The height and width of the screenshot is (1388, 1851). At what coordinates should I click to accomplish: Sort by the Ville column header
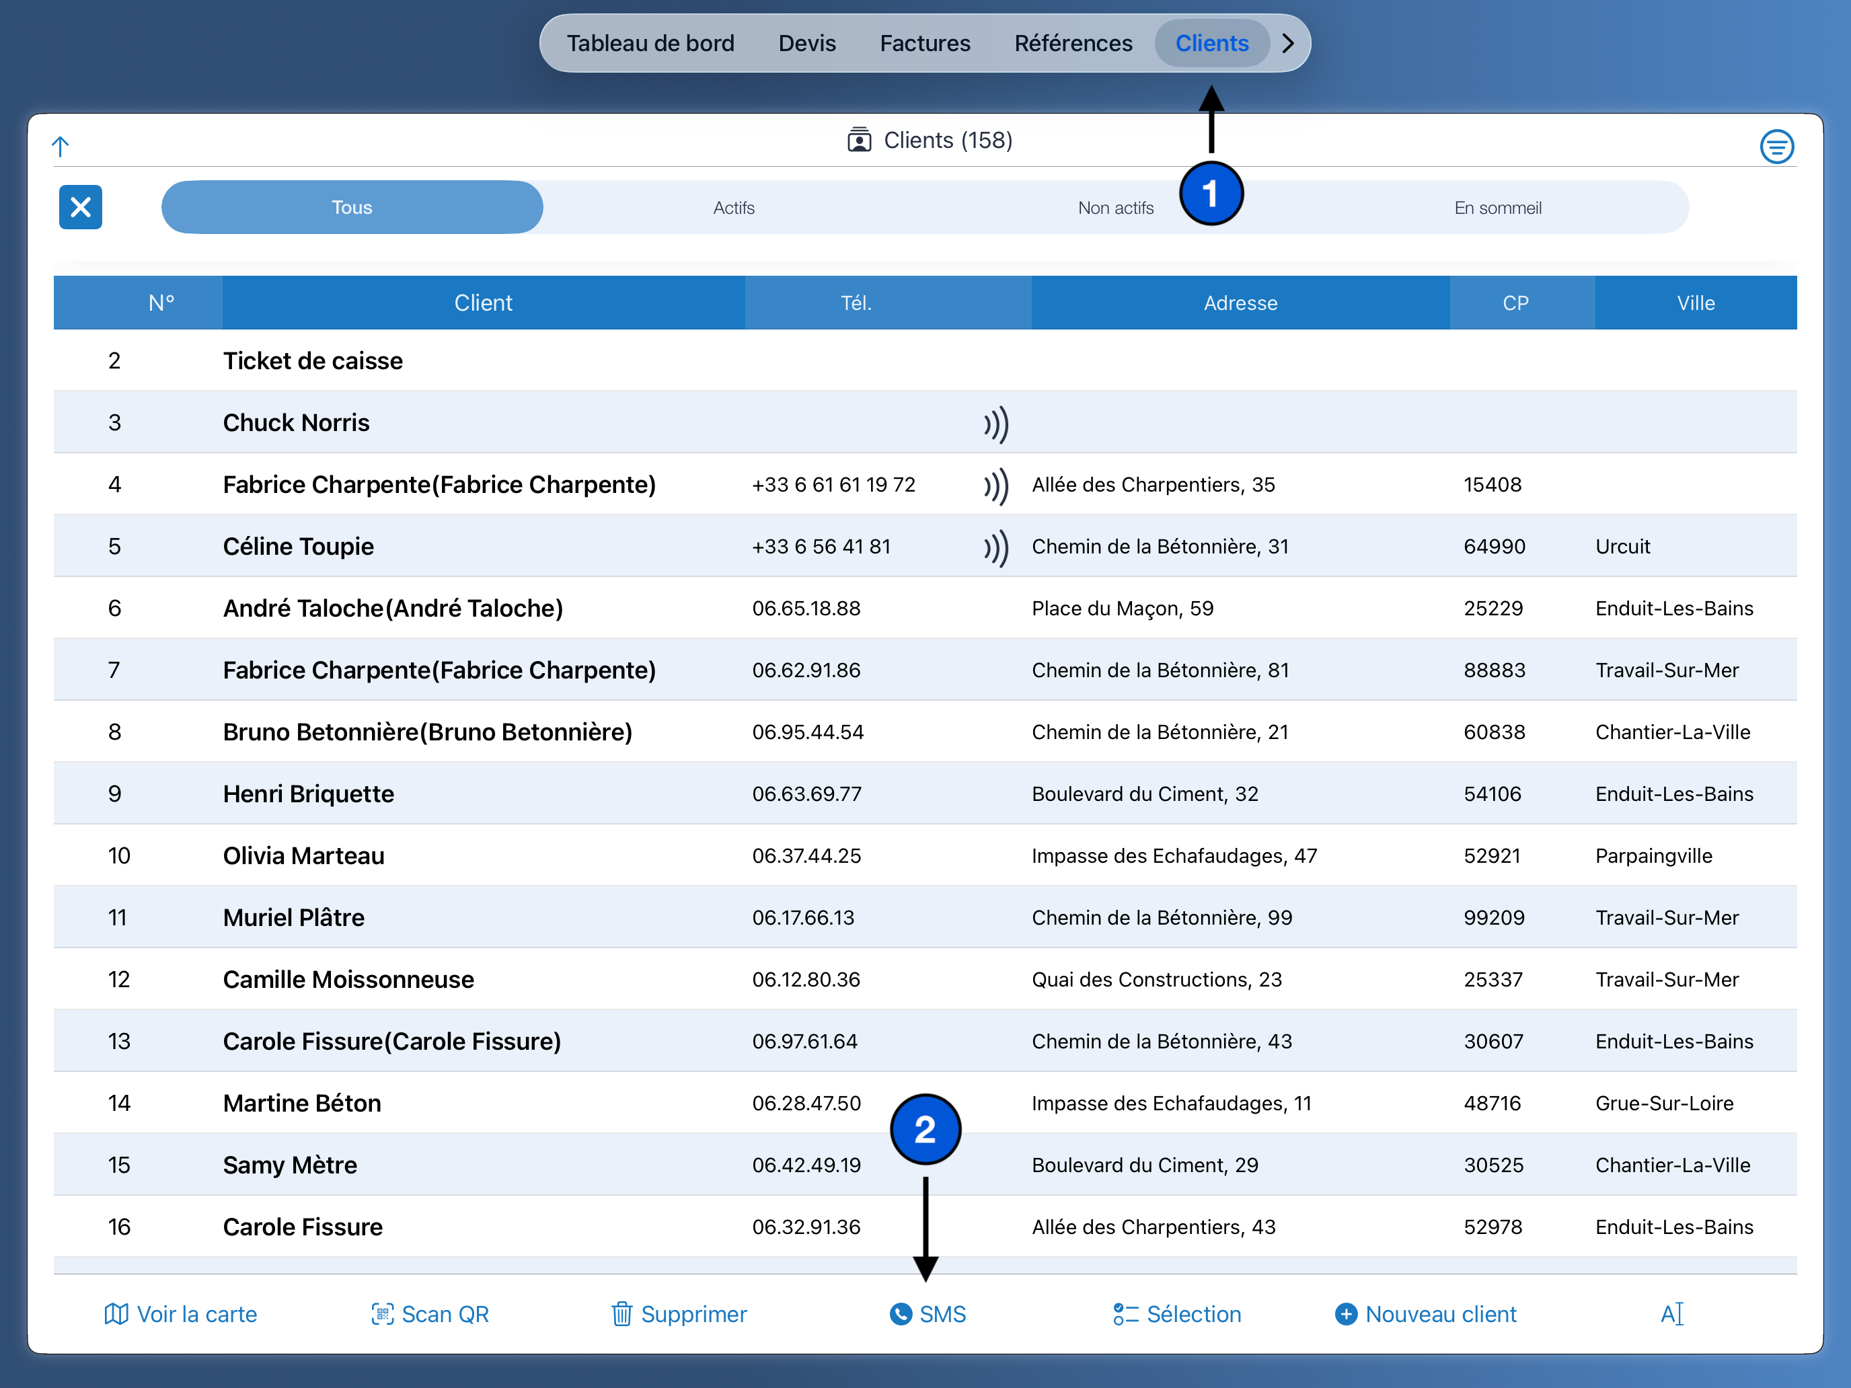click(1694, 303)
